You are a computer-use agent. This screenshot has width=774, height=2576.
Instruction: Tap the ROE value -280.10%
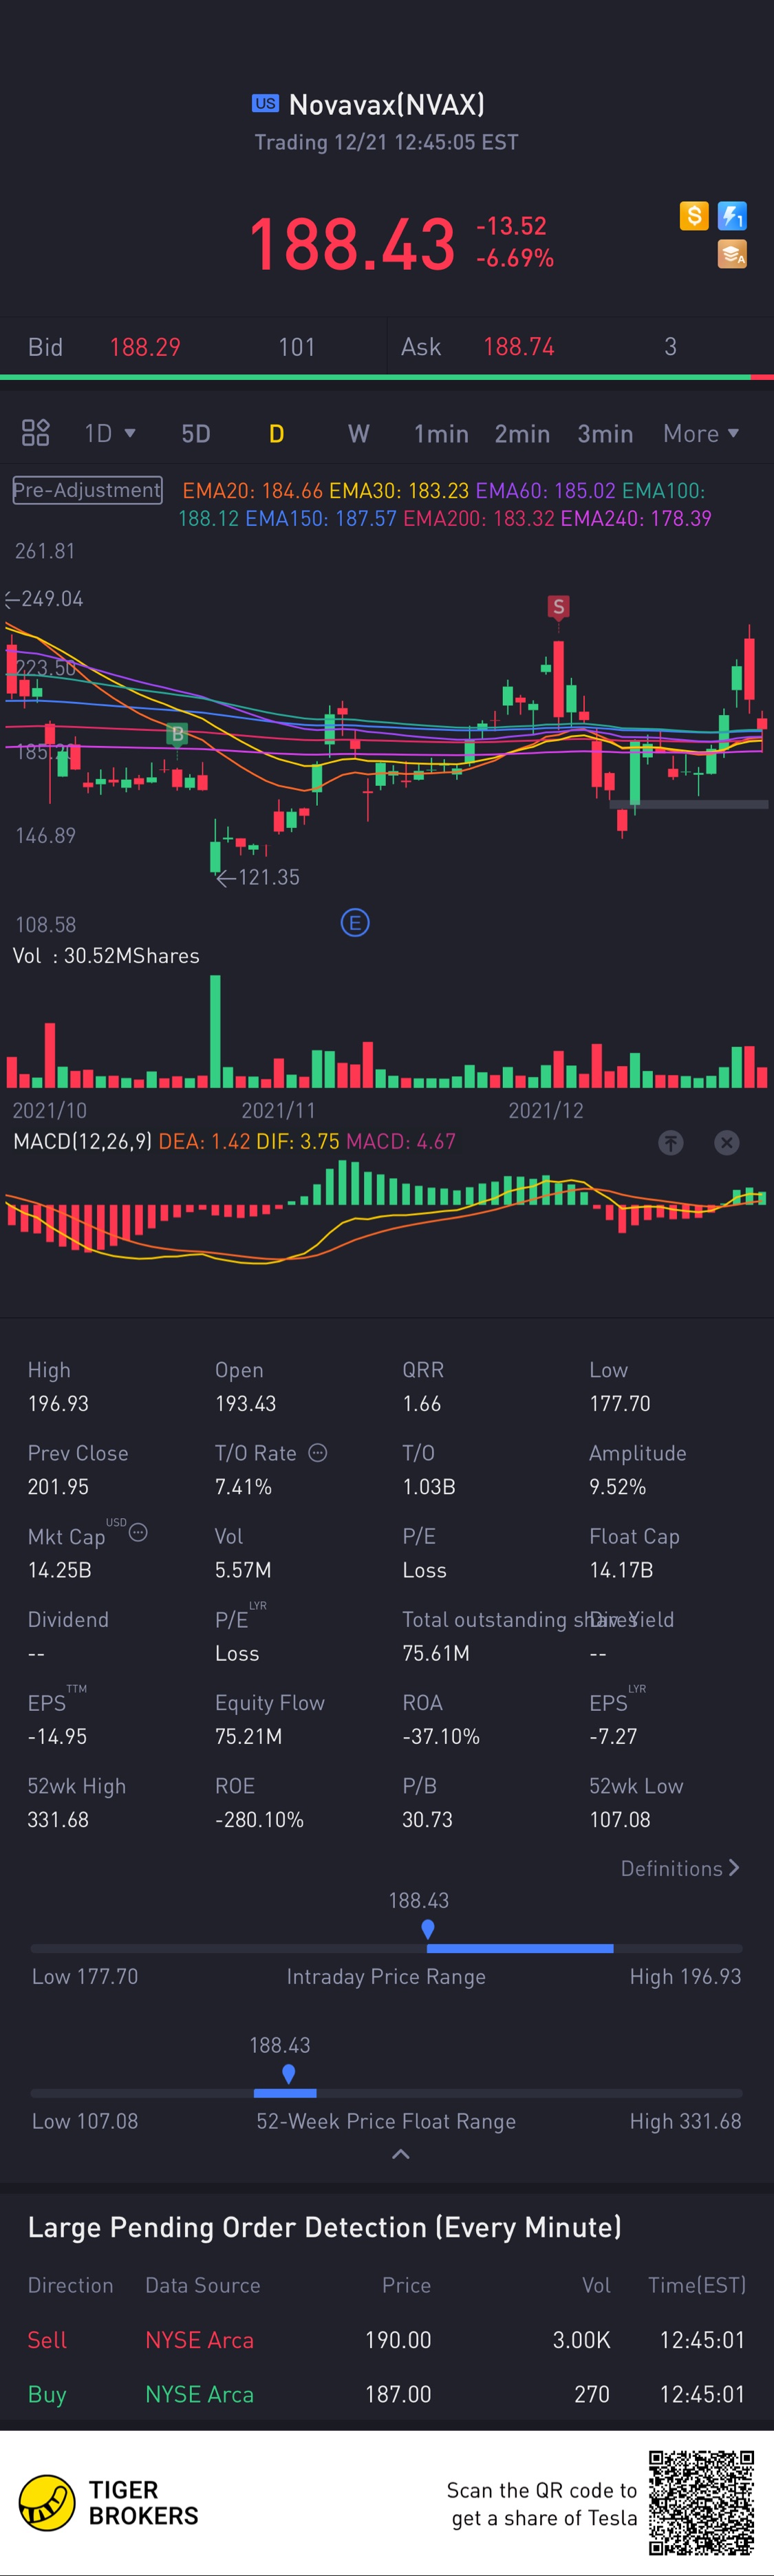(259, 1820)
